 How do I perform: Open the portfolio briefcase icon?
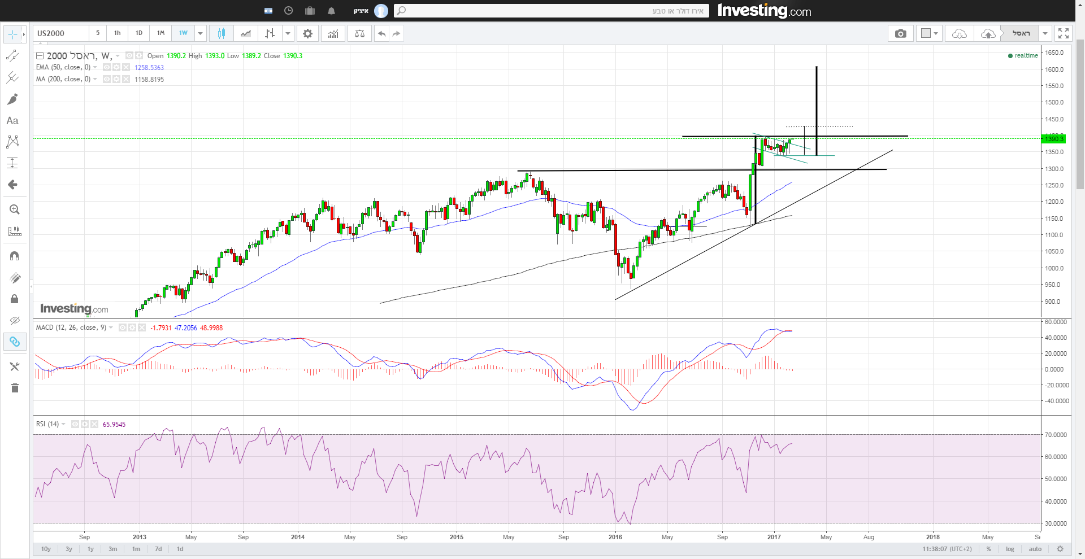point(310,11)
